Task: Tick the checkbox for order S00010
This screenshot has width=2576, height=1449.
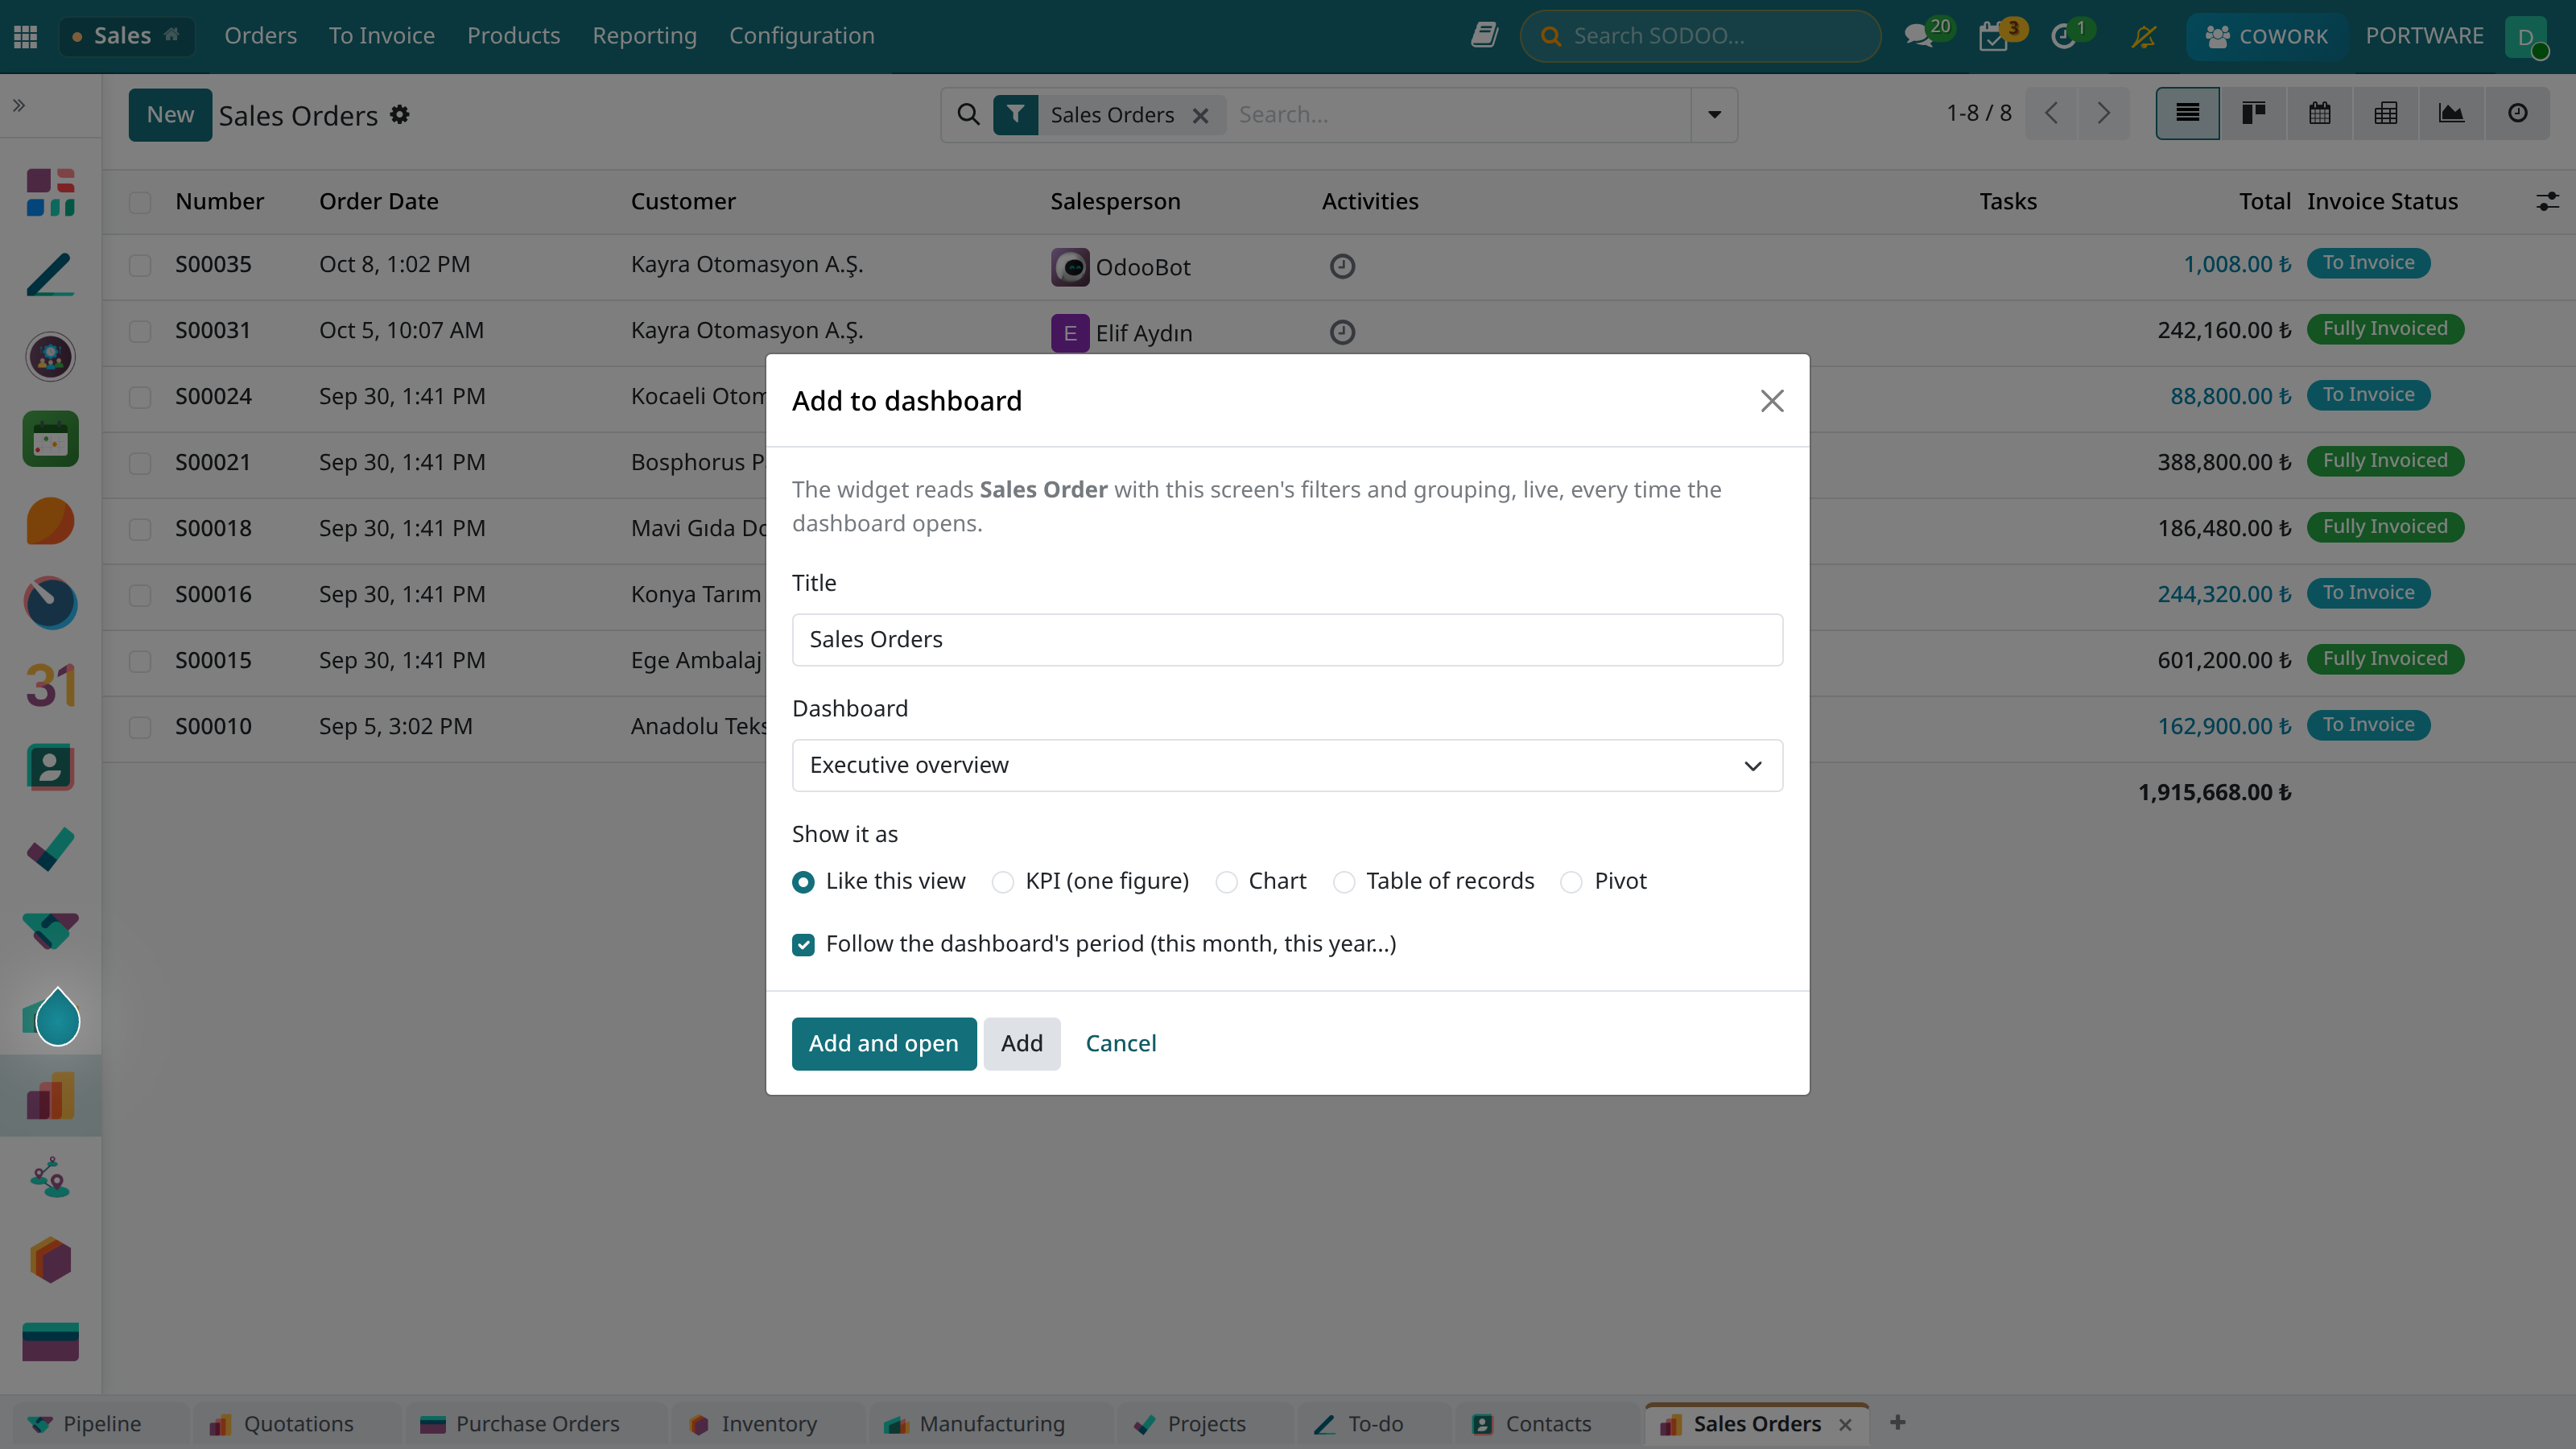Action: click(x=140, y=727)
